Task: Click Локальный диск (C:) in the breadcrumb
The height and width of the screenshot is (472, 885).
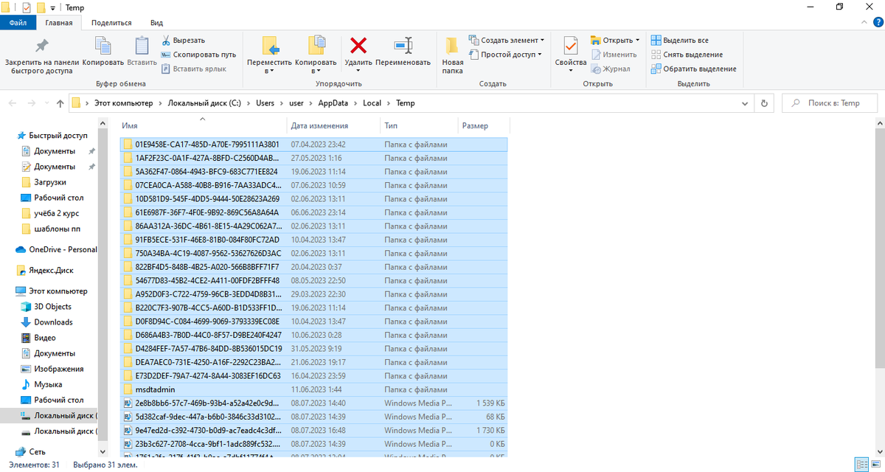Action: click(x=204, y=103)
